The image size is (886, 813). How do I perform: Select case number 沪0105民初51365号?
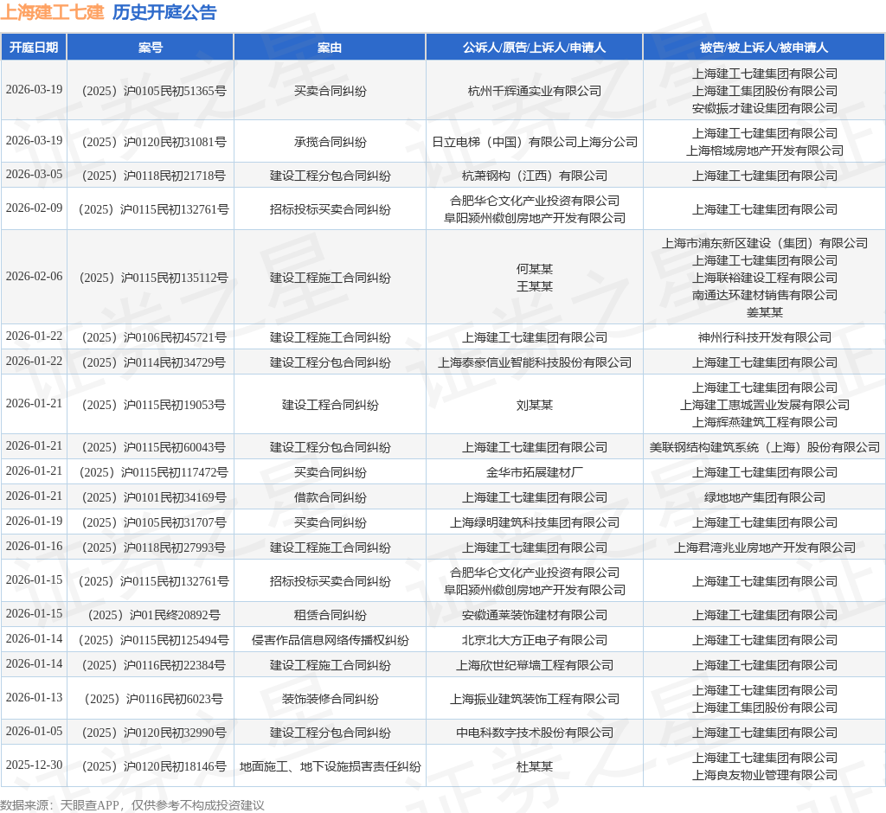154,91
